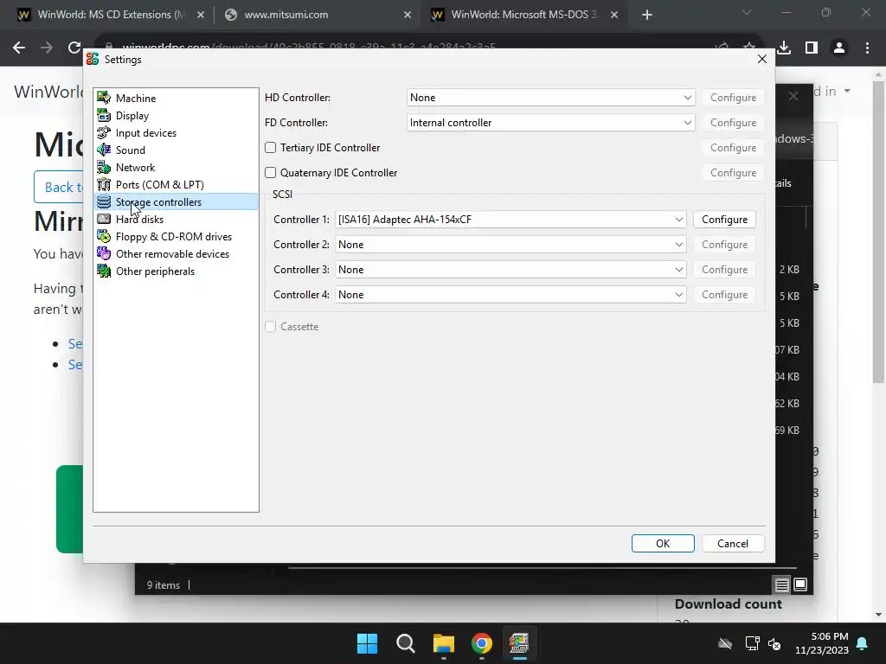Configure SCSI Controller 1 Adaptec

[x=724, y=220]
